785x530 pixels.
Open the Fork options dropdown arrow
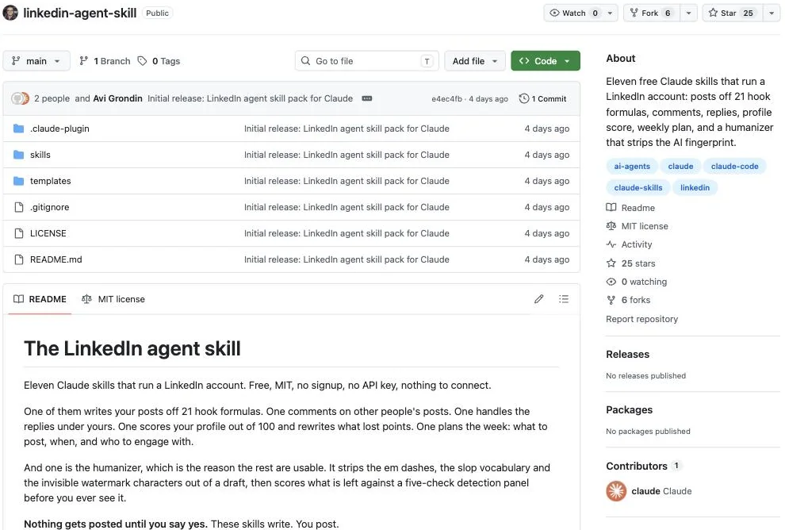click(688, 13)
